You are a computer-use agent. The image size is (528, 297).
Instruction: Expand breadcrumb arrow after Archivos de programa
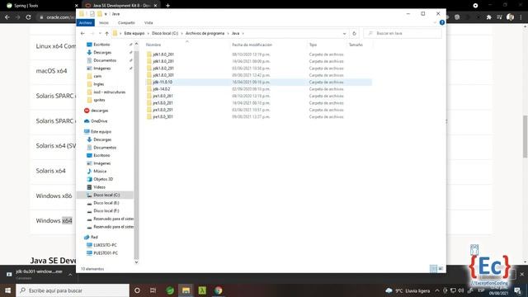tap(228, 33)
